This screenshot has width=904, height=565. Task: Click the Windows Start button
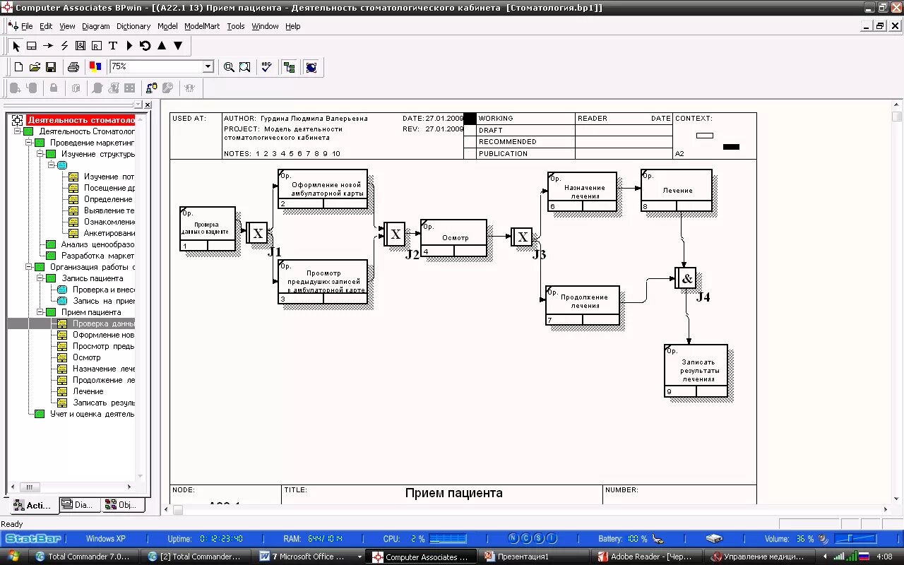13,557
